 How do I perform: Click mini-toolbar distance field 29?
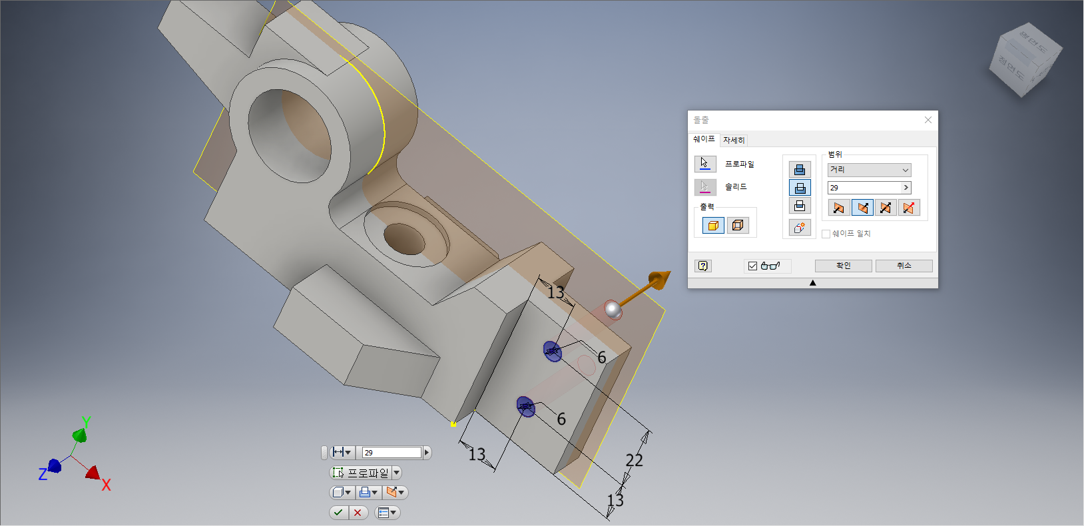(x=392, y=453)
